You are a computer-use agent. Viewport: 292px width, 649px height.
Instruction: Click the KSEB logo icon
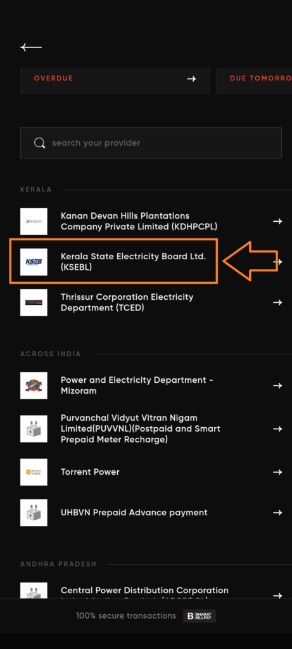[34, 262]
